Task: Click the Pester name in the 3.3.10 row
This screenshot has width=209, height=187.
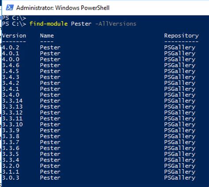Action: coord(50,124)
